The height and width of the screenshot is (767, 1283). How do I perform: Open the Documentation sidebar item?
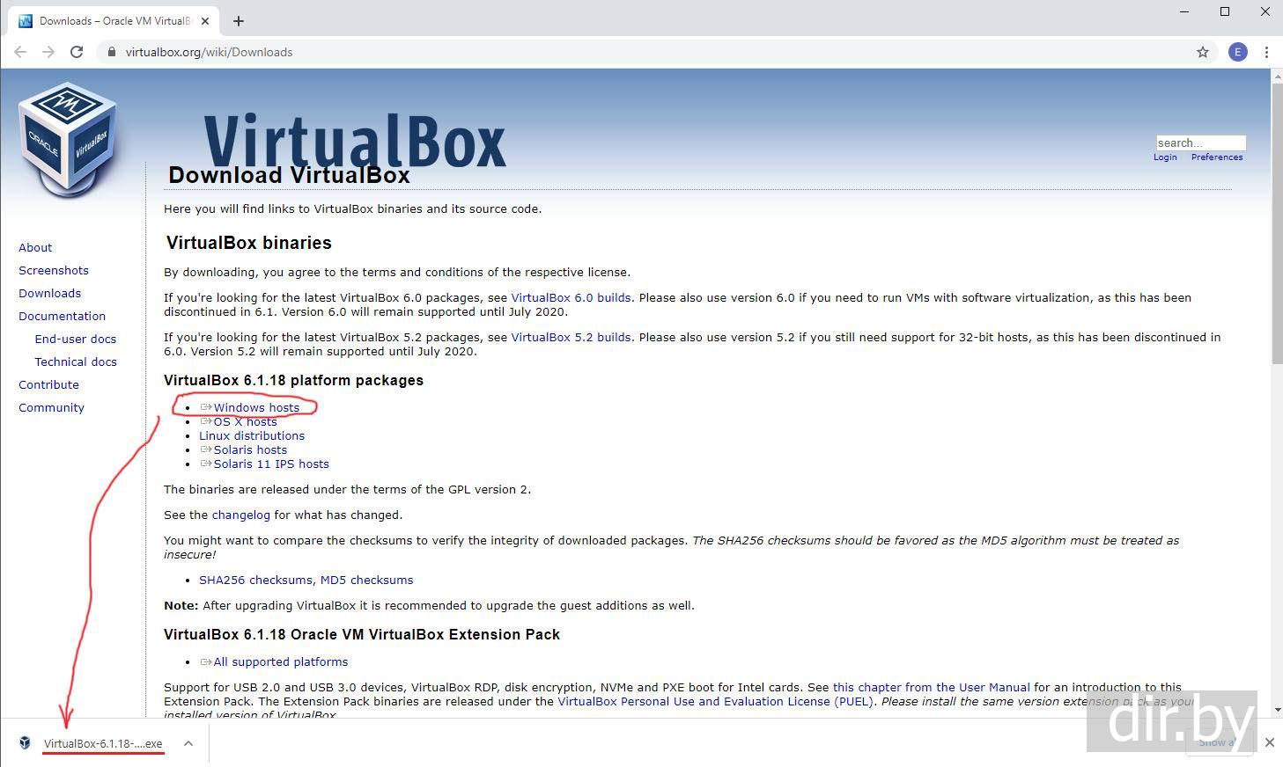[62, 316]
